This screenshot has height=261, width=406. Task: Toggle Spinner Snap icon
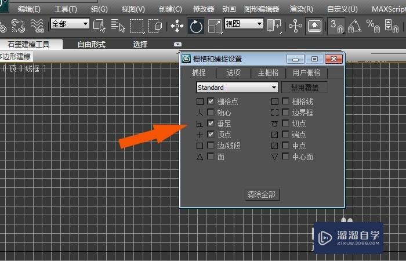[x=391, y=26]
